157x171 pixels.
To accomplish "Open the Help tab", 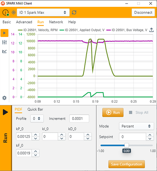I will [x=72, y=22].
